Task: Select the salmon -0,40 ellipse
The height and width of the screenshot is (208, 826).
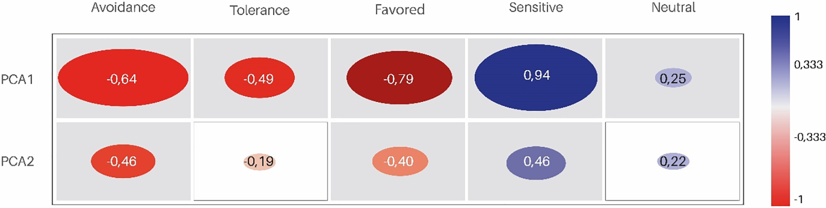Action: (x=400, y=161)
